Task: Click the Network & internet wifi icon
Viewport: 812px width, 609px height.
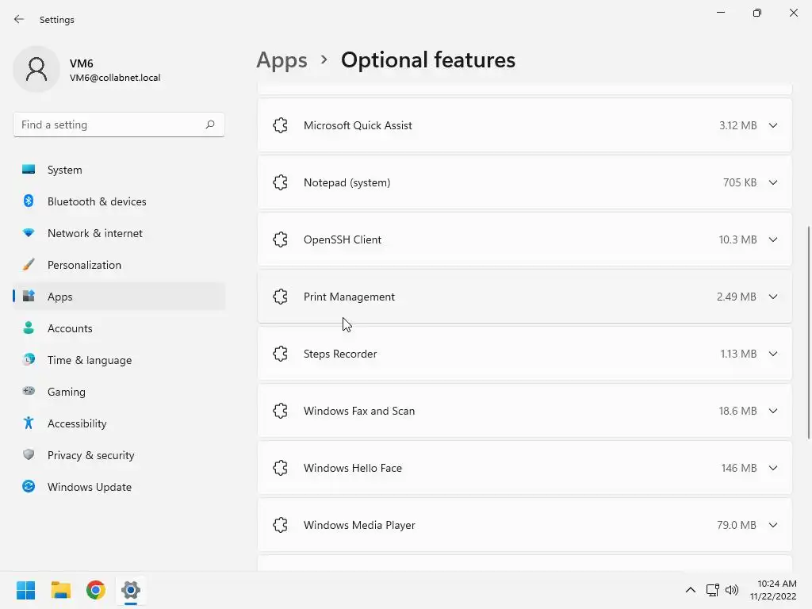Action: pos(29,233)
